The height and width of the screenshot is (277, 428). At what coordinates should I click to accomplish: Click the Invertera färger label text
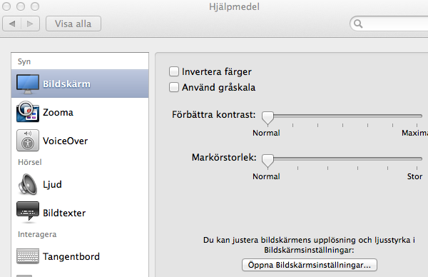point(216,72)
